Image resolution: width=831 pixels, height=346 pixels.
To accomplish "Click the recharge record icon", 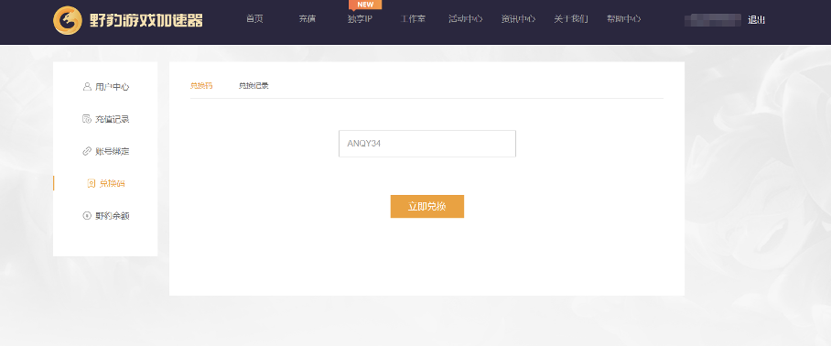I will click(87, 119).
